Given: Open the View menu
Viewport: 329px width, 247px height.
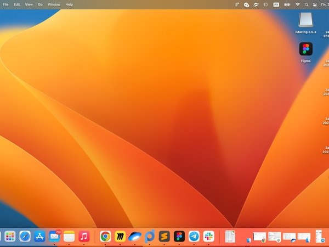Looking at the screenshot, I should click(29, 4).
